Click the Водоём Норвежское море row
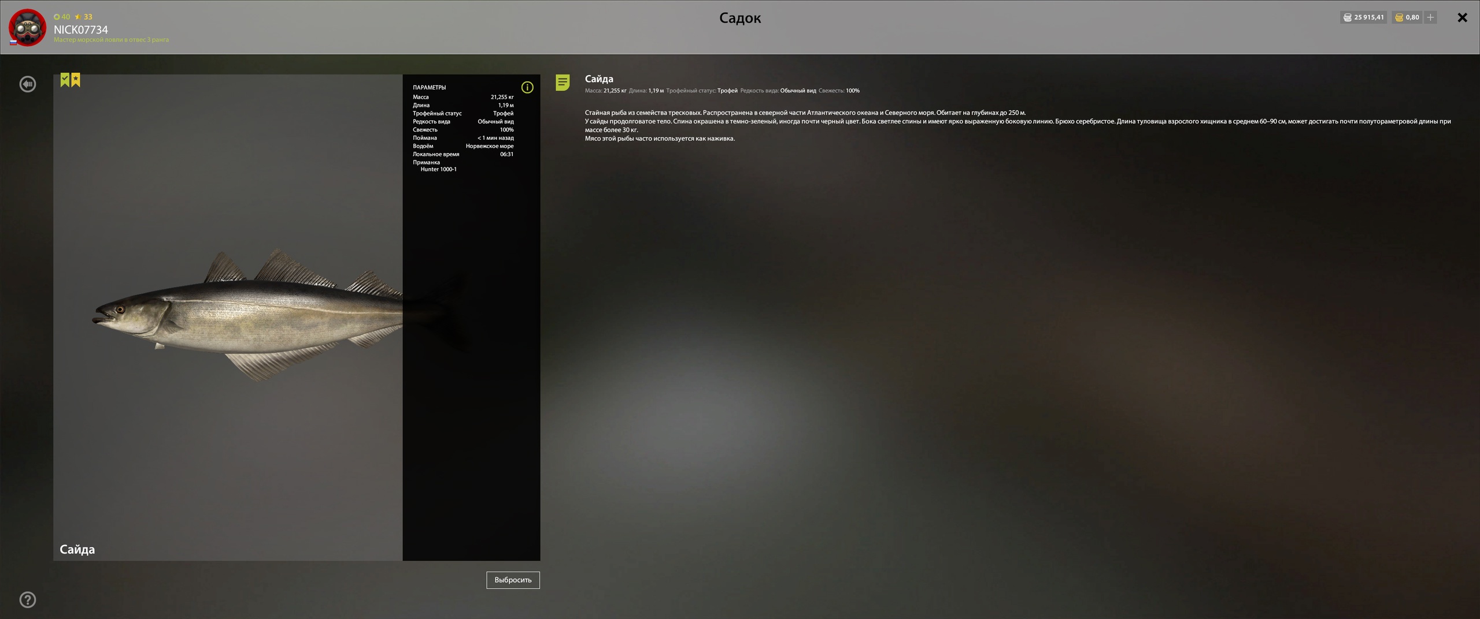Image resolution: width=1480 pixels, height=619 pixels. click(463, 146)
